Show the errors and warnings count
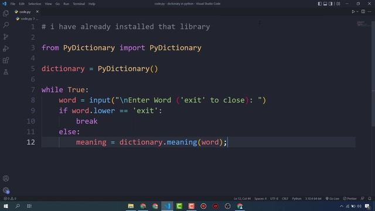Viewport: 375px width, 211px height. tap(10, 199)
